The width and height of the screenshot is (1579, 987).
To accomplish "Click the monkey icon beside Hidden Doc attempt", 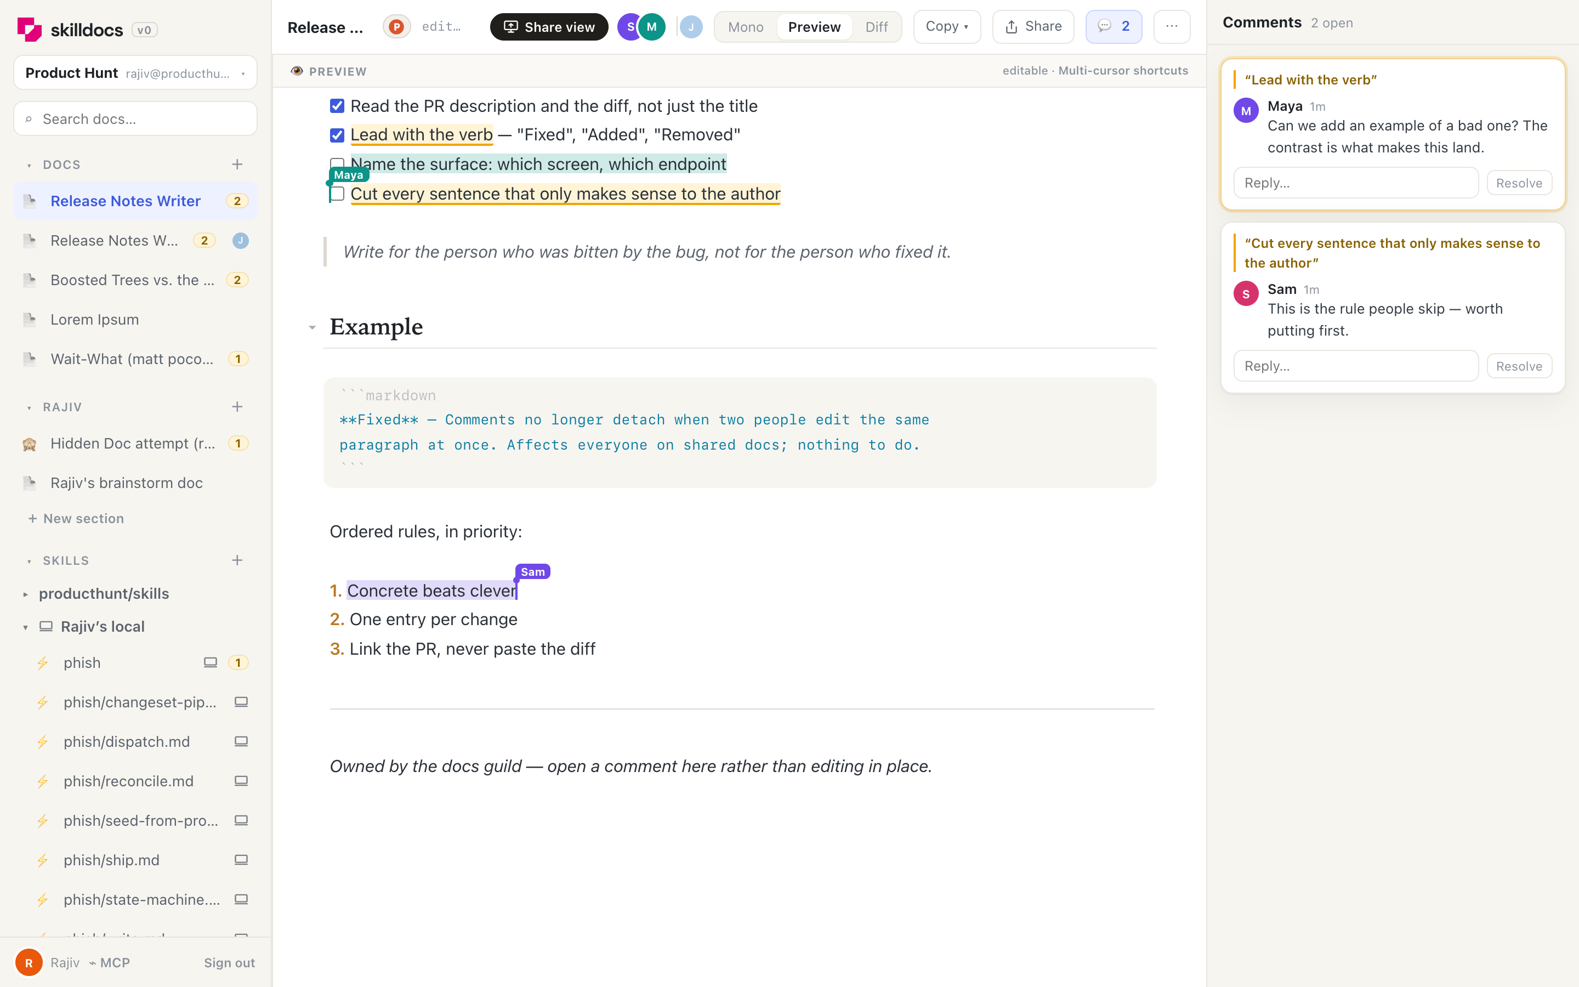I will point(30,444).
